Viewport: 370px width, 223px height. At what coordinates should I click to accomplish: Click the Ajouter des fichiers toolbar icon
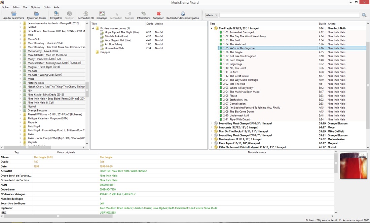[x=14, y=14]
